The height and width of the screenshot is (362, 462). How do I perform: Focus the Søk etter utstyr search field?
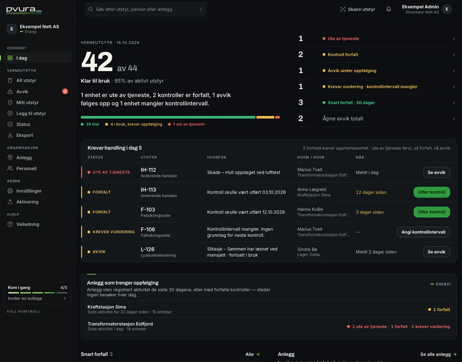145,9
